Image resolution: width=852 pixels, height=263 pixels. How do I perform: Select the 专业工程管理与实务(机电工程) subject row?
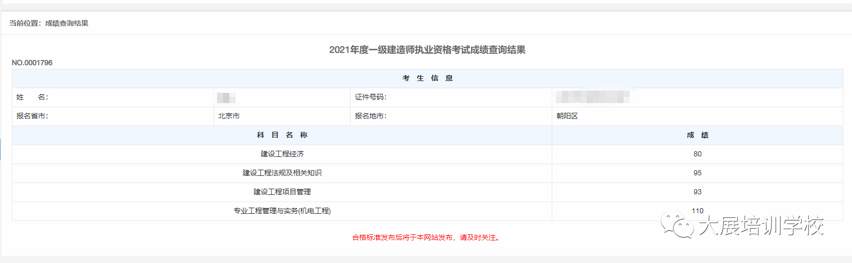coord(282,211)
